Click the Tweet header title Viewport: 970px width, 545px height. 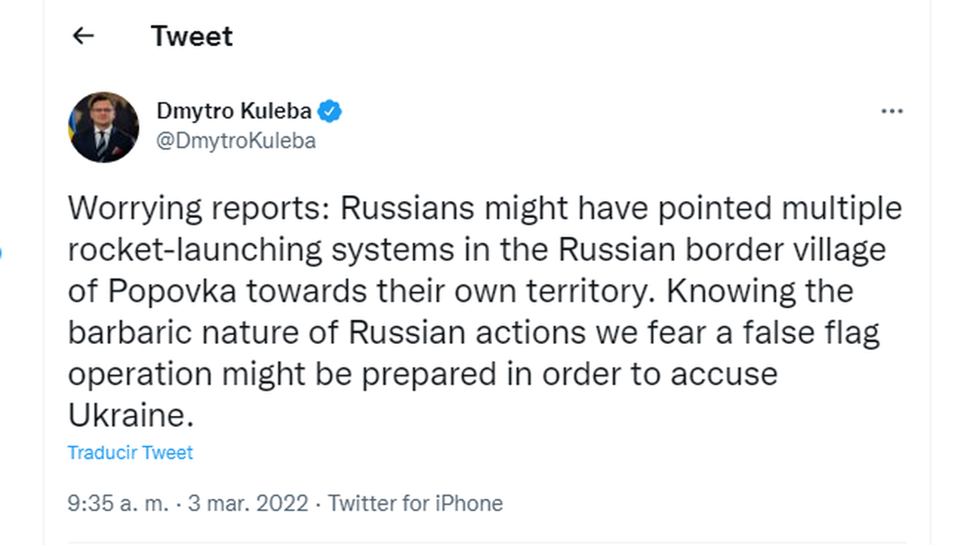pos(192,36)
